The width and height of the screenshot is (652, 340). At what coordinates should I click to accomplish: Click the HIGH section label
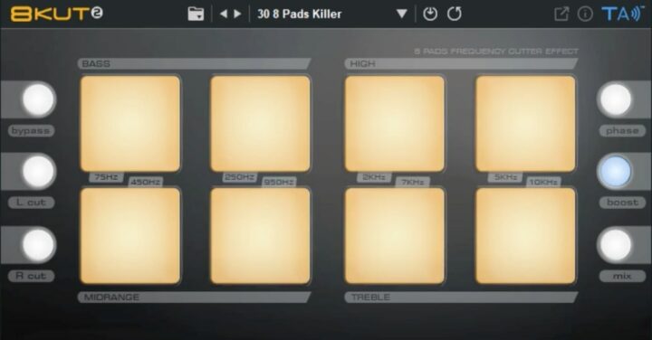[362, 63]
